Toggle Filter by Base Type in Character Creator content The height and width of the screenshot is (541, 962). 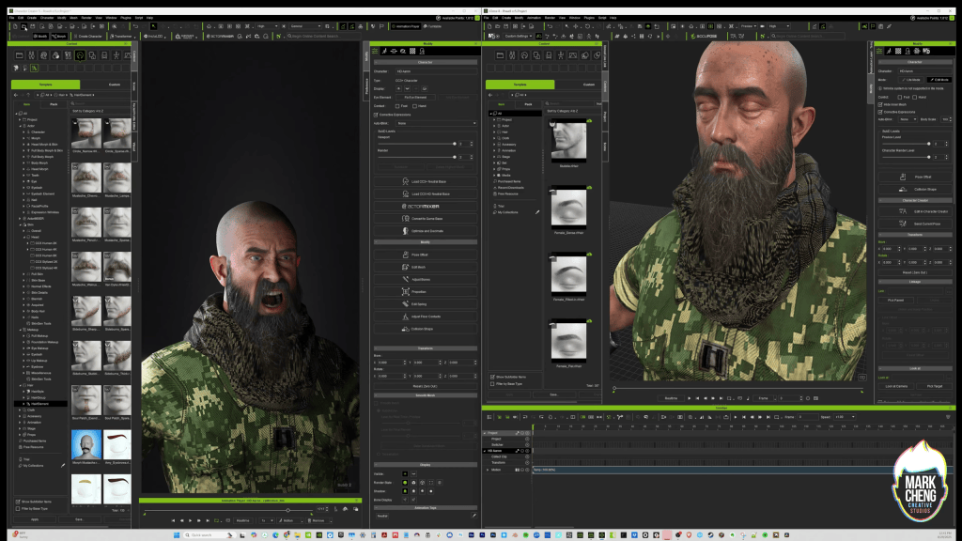pyautogui.click(x=18, y=508)
